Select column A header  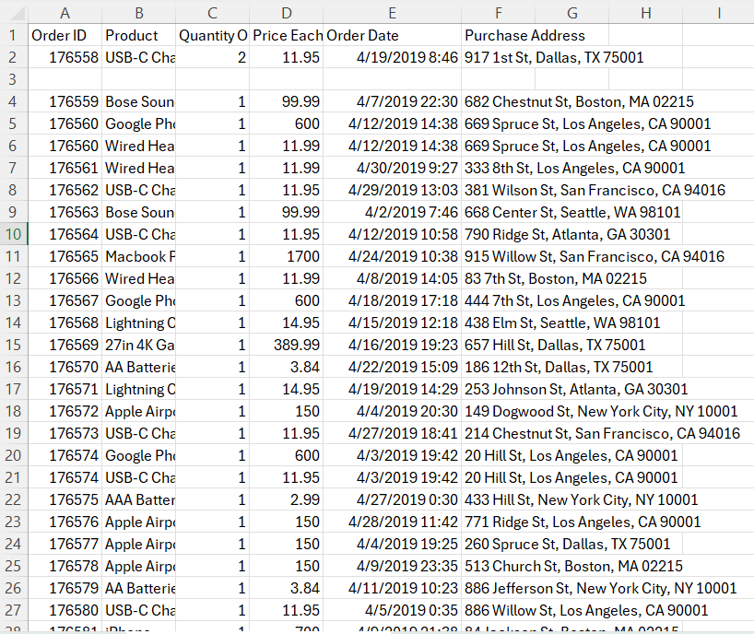click(65, 13)
